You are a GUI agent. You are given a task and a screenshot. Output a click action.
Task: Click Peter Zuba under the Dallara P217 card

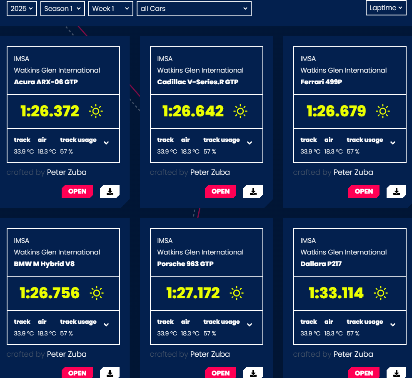[x=353, y=354]
